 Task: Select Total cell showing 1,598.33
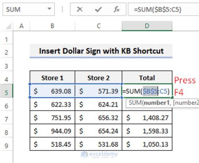[x=147, y=131]
